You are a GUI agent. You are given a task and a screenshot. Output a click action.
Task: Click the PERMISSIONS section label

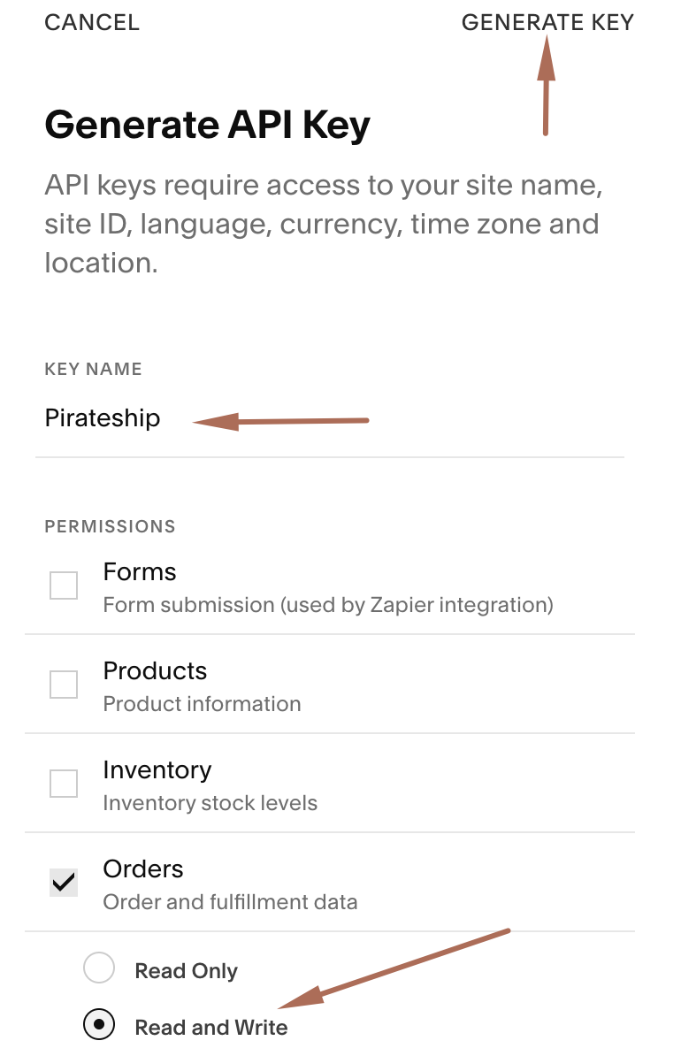coord(110,527)
